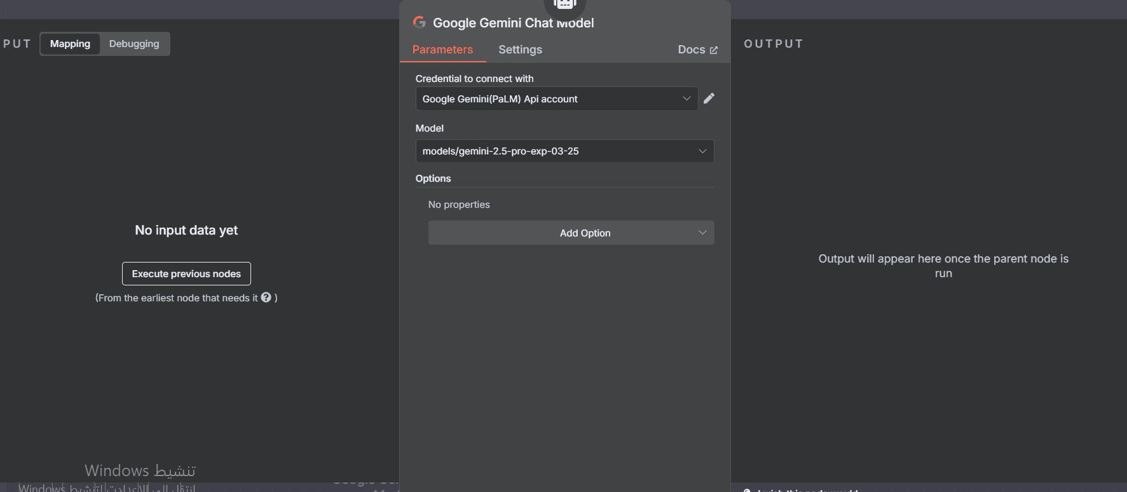Click the Output placeholder message
1127x492 pixels.
click(943, 266)
